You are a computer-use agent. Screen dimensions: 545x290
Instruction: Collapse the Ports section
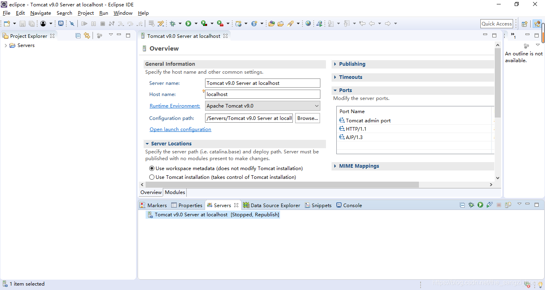click(335, 90)
